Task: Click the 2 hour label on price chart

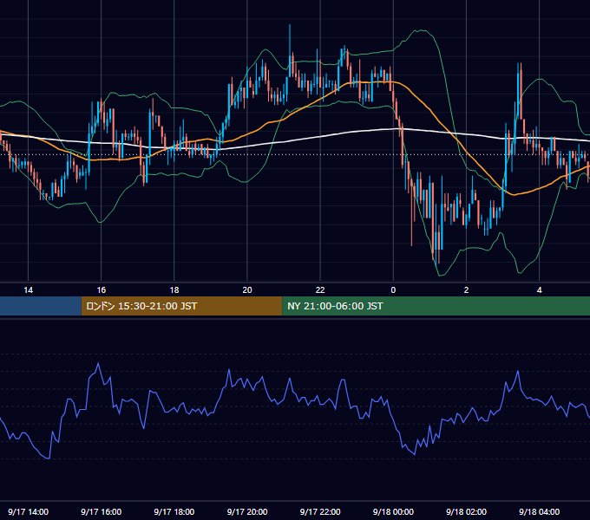Action: 466,290
